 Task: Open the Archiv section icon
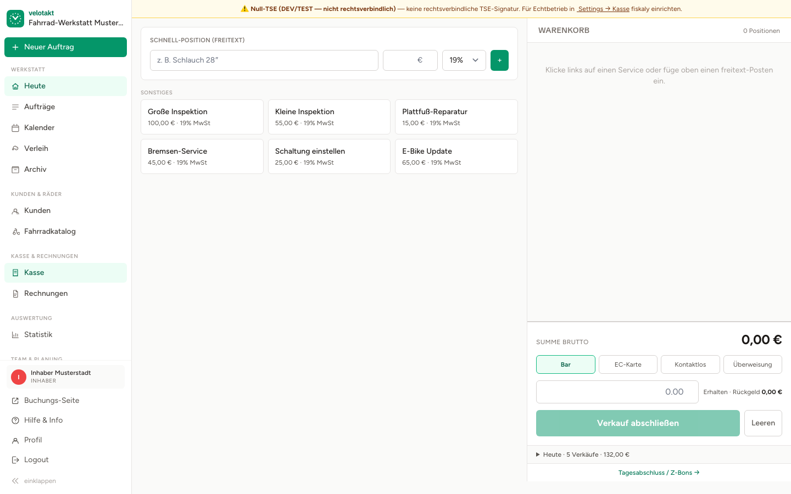click(x=15, y=170)
